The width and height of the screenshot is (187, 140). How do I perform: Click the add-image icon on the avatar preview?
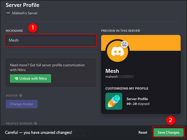124,44
